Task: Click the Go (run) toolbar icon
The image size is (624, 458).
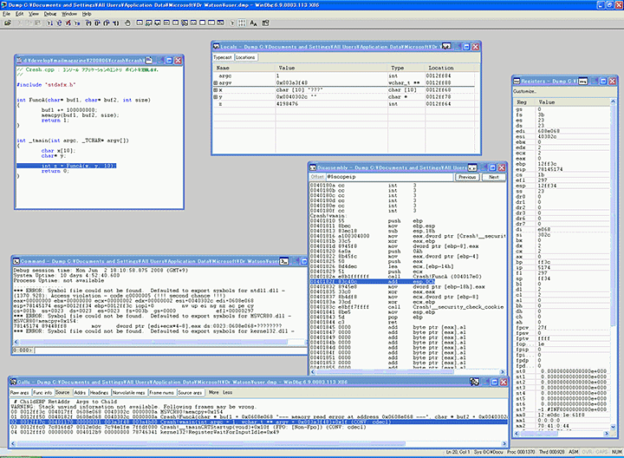Action: click(x=49, y=23)
